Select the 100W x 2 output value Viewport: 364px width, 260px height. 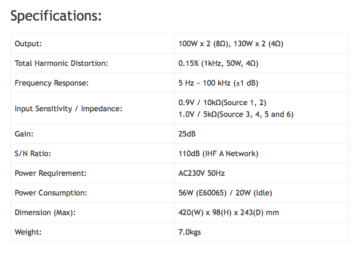click(x=231, y=44)
